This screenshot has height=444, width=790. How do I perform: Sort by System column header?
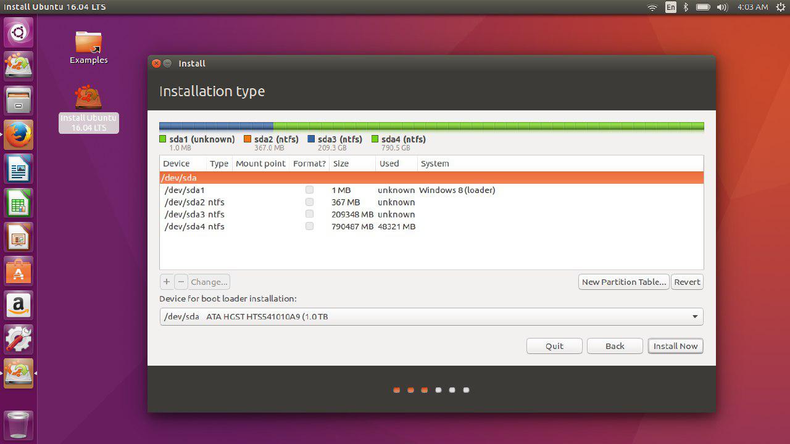[560, 163]
